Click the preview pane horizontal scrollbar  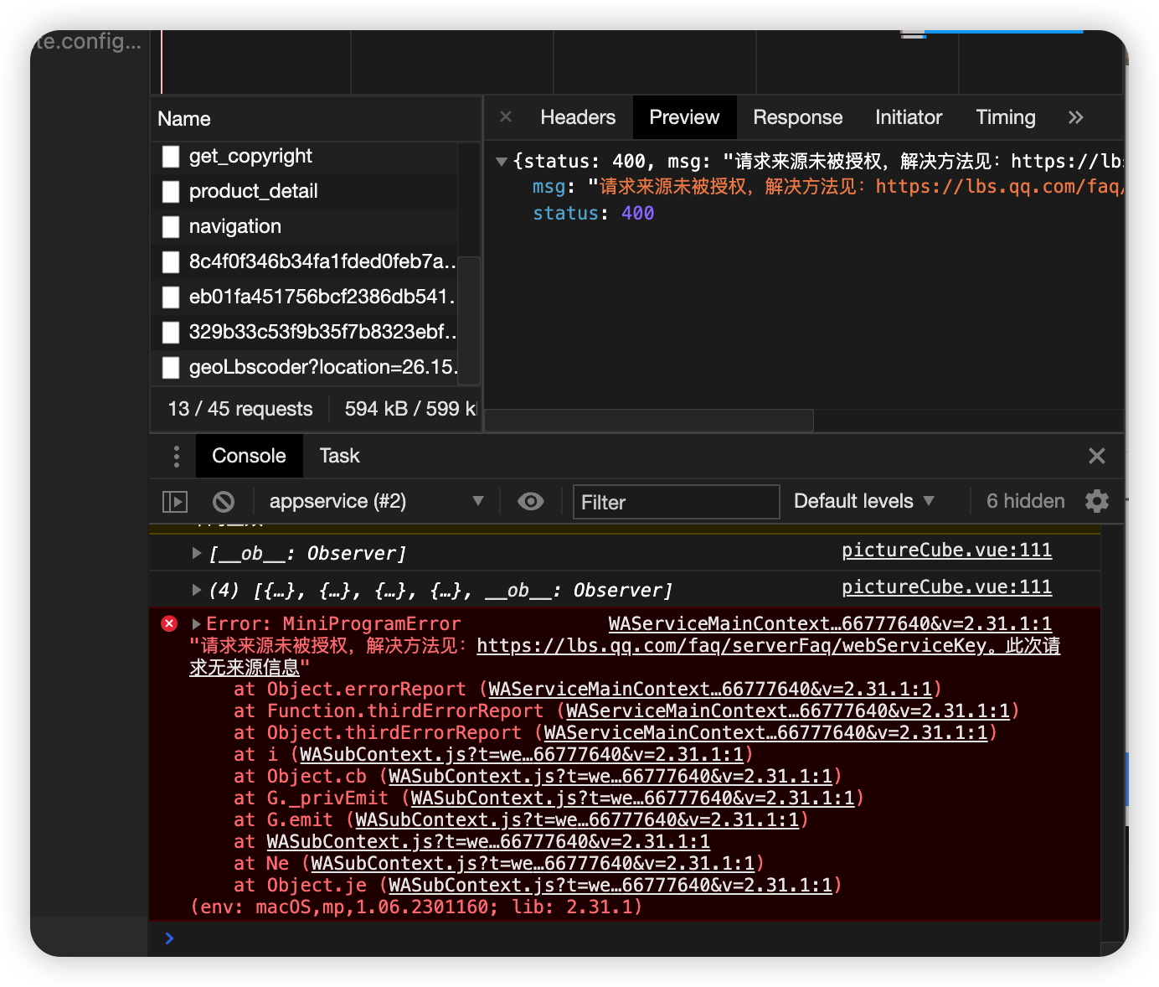[649, 421]
